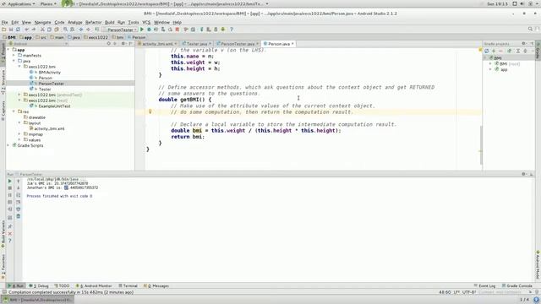The height and width of the screenshot is (304, 541).
Task: Open the Android view selector dropdown in the Project panel
Action: tap(38, 44)
